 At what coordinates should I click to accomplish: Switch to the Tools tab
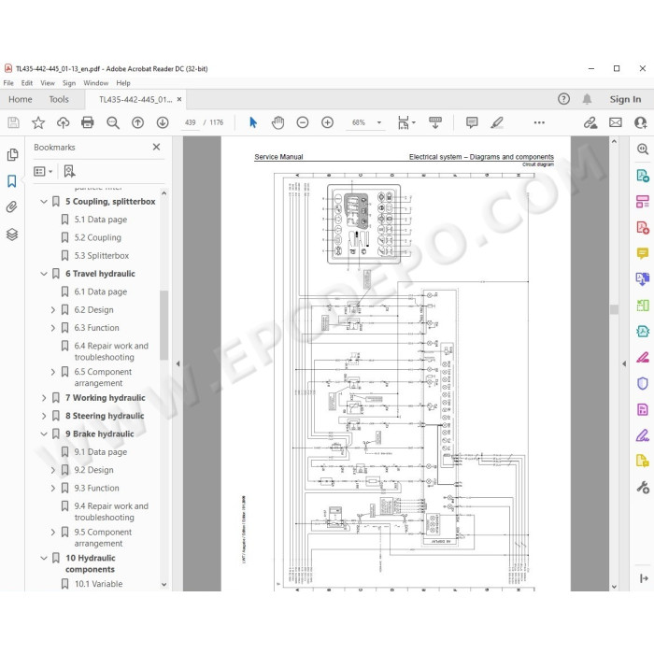point(59,99)
